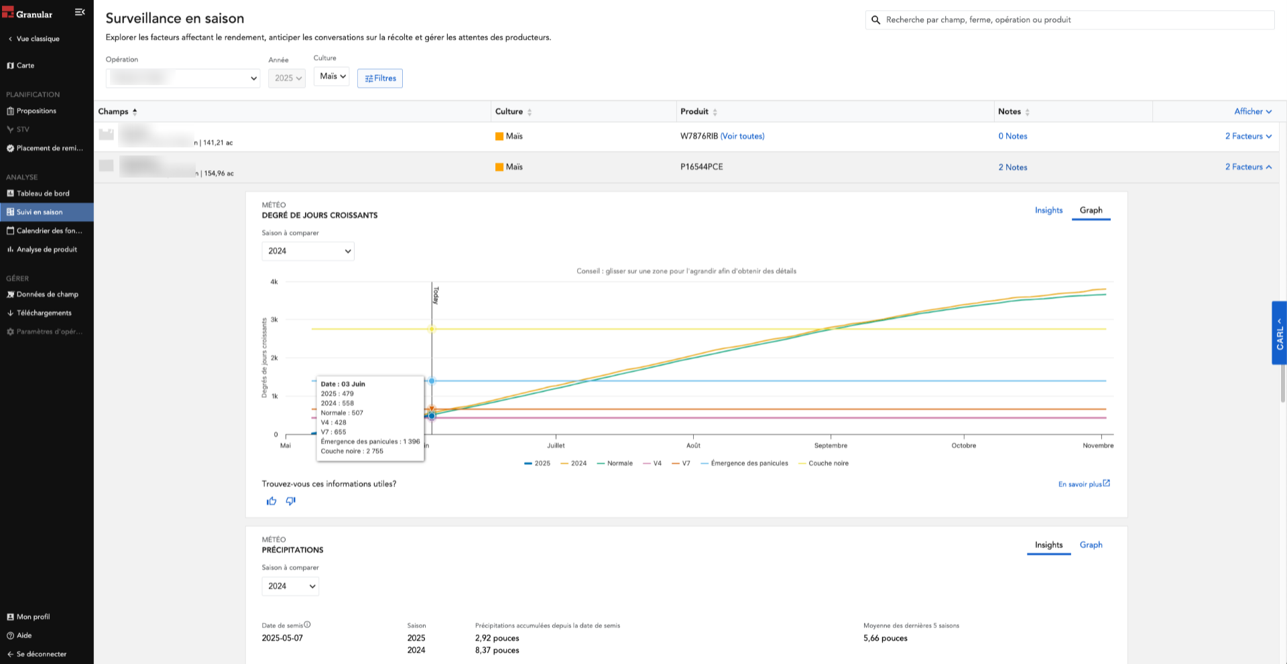1287x664 pixels.
Task: Open degree days Saison à comparer dropdown
Action: coord(308,251)
